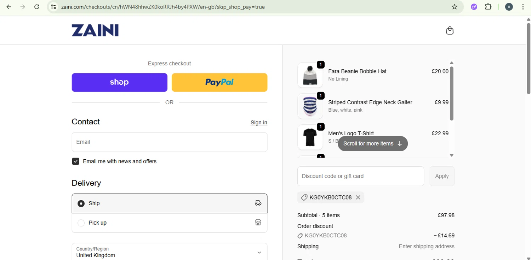Click the Men's Logo T-Shirt name

click(351, 133)
